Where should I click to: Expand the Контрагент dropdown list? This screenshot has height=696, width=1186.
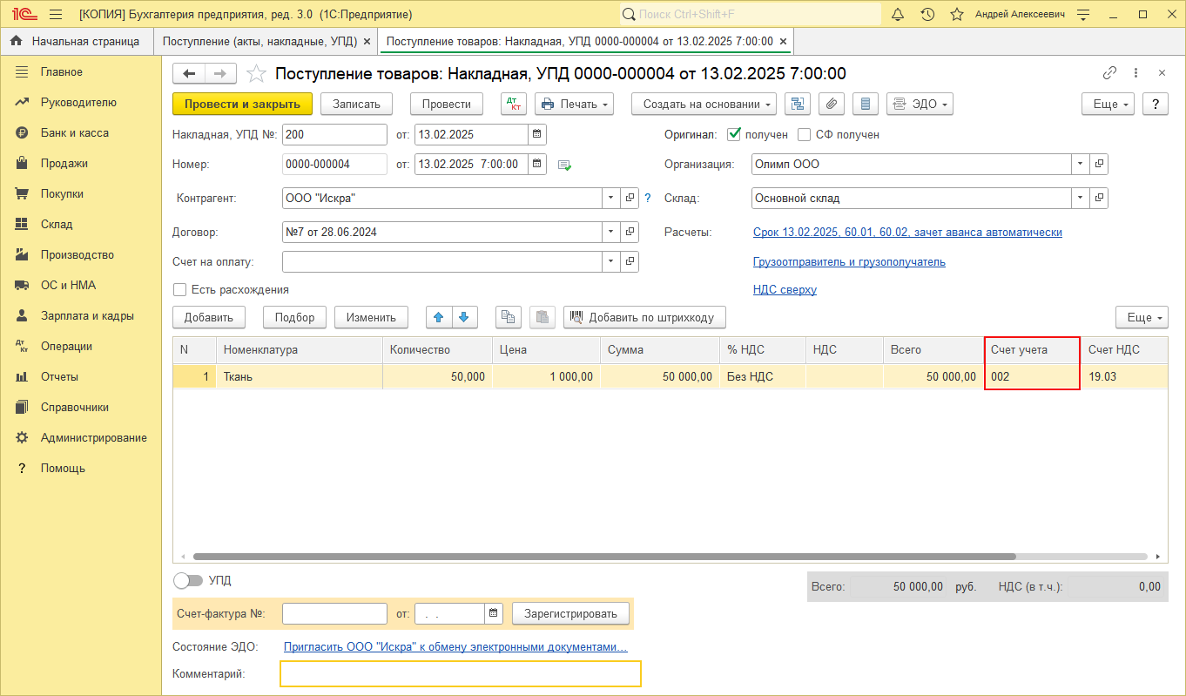[611, 199]
